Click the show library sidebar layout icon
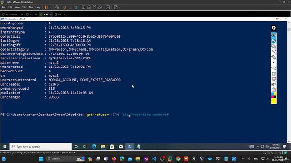The image size is (291, 163). (84, 7)
